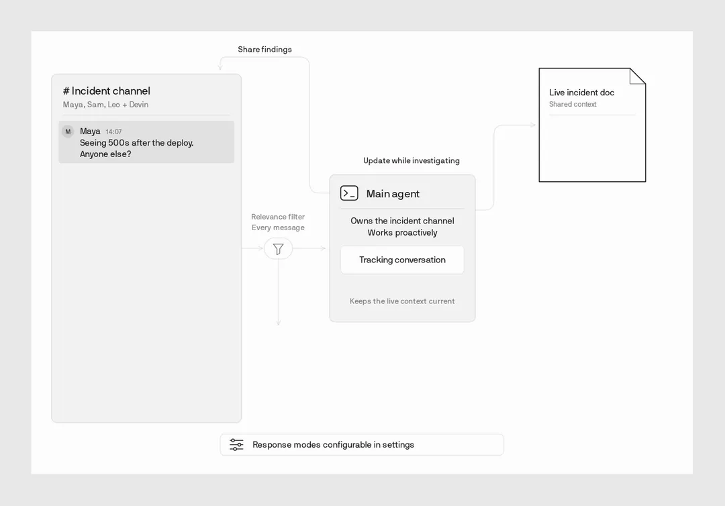The image size is (725, 506).
Task: Click the relevance filter funnel icon
Action: coord(278,248)
